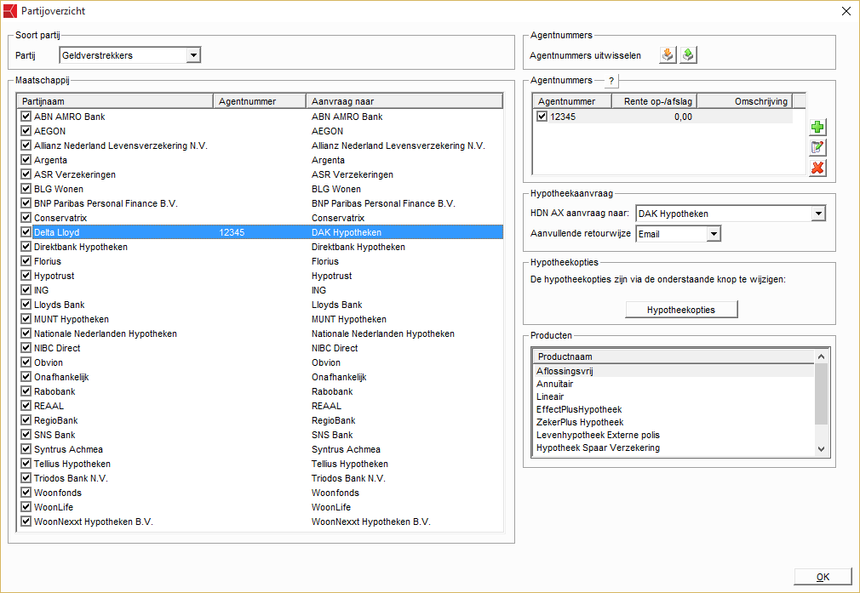This screenshot has width=860, height=593.
Task: Click the Producten list scroll up arrow
Action: (x=821, y=356)
